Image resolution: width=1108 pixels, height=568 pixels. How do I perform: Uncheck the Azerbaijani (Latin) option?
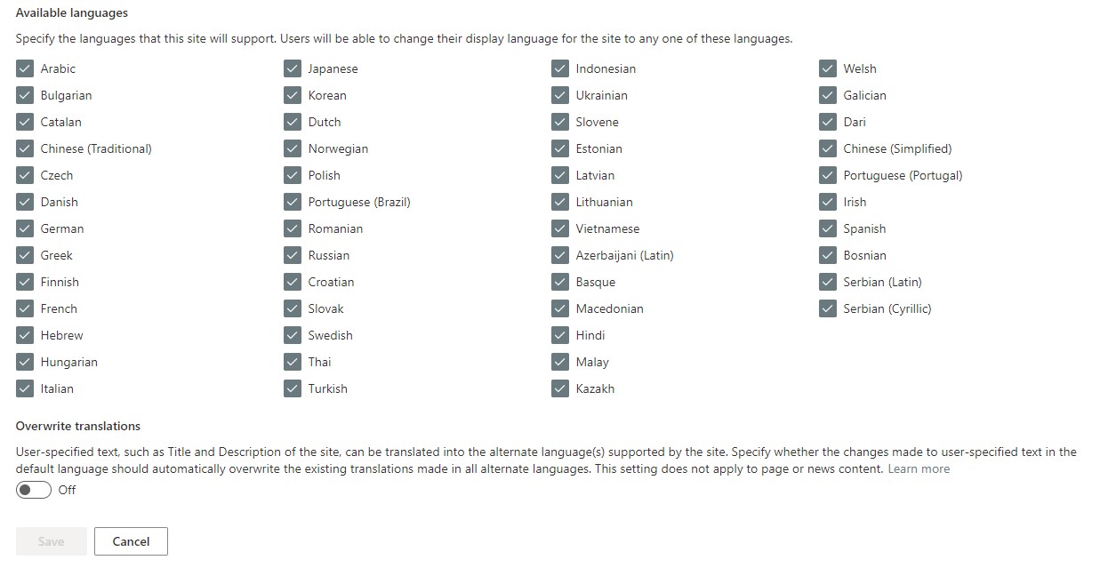click(x=560, y=255)
